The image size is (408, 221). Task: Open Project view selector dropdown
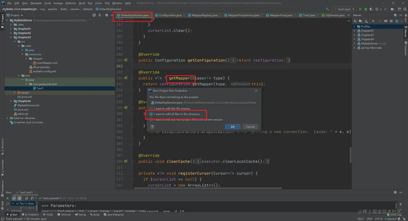coord(15,15)
